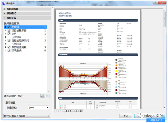Screen dimensions: 168x123
Task: Go to previous preview page
Action: pyautogui.click(x=61, y=111)
